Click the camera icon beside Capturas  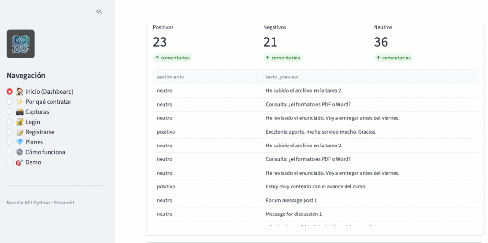point(20,112)
